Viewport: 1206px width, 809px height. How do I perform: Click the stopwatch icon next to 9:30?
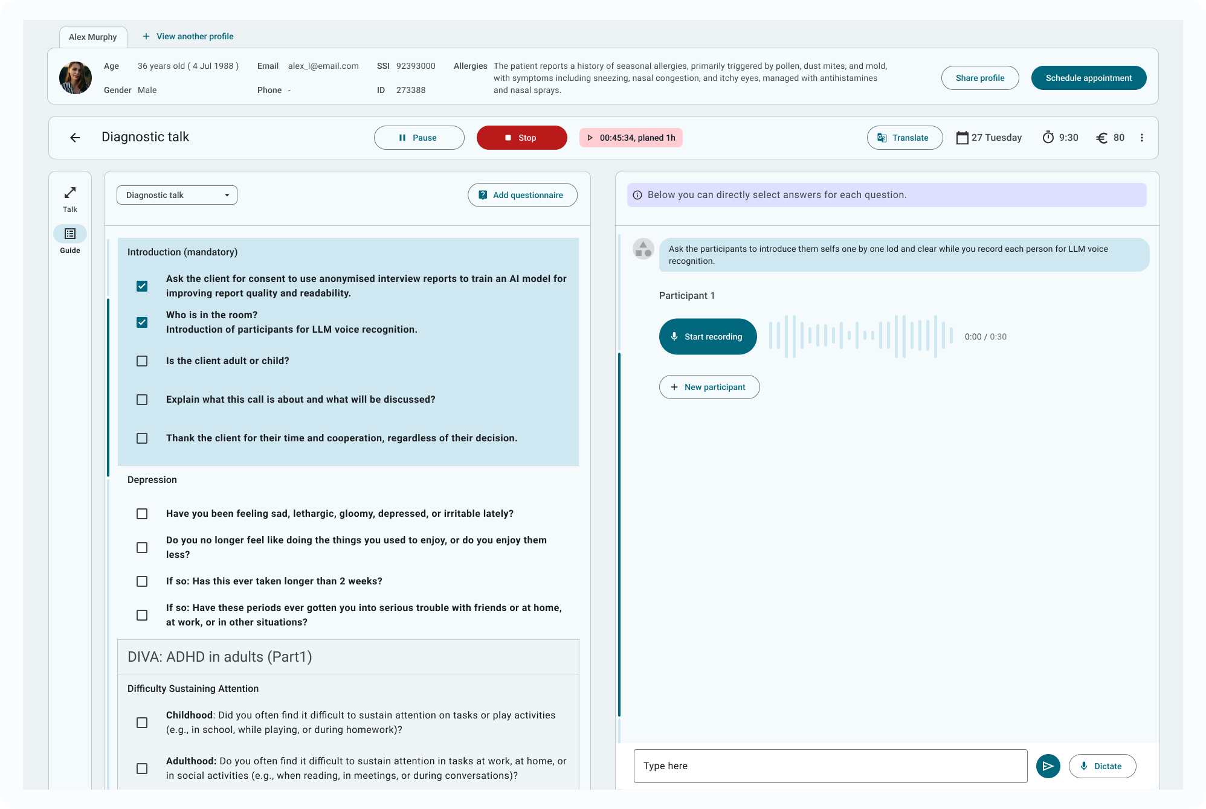pos(1048,138)
